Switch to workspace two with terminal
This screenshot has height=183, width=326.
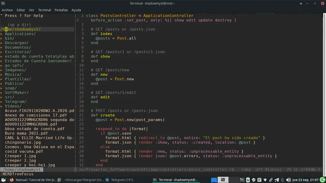click(223, 180)
